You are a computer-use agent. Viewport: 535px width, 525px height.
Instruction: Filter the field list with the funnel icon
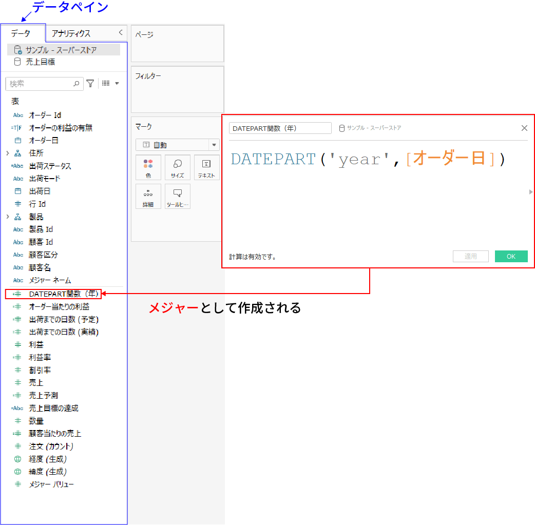[90, 83]
